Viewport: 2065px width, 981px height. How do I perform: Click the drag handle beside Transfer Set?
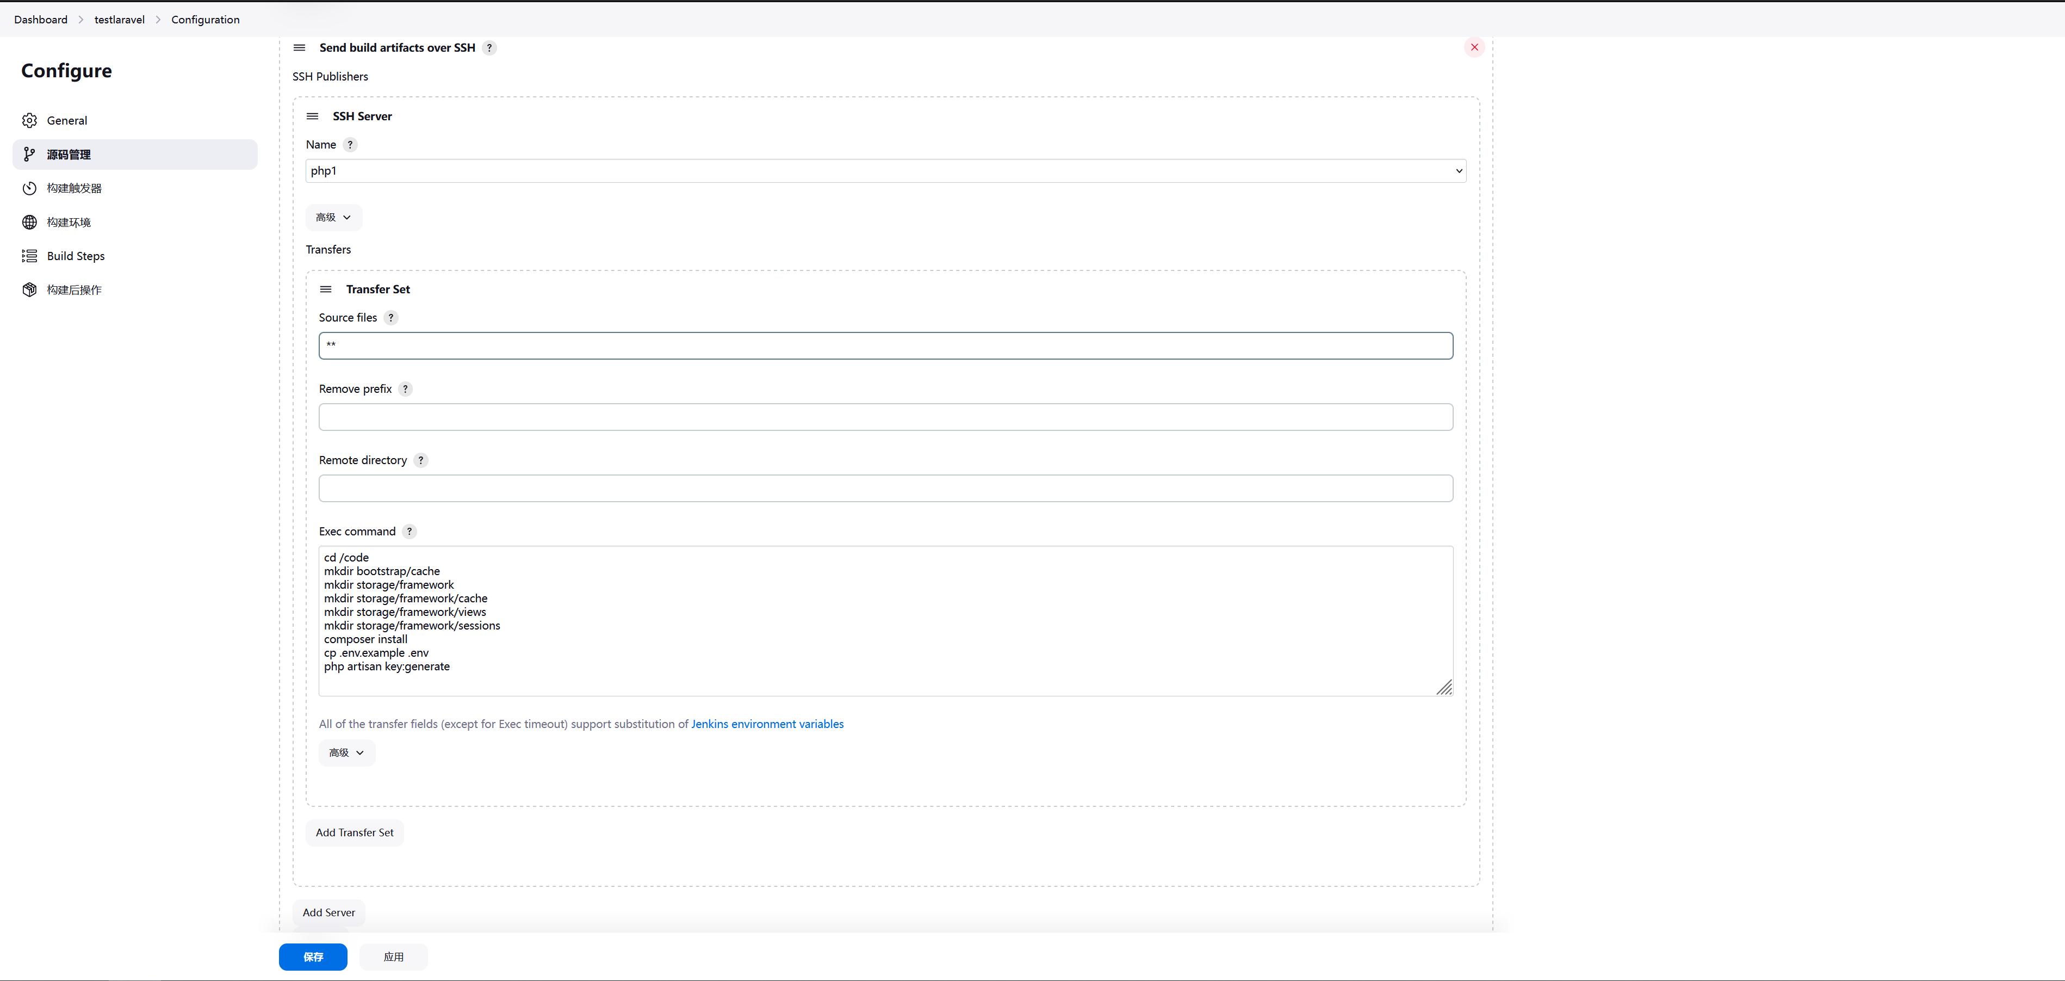(325, 289)
